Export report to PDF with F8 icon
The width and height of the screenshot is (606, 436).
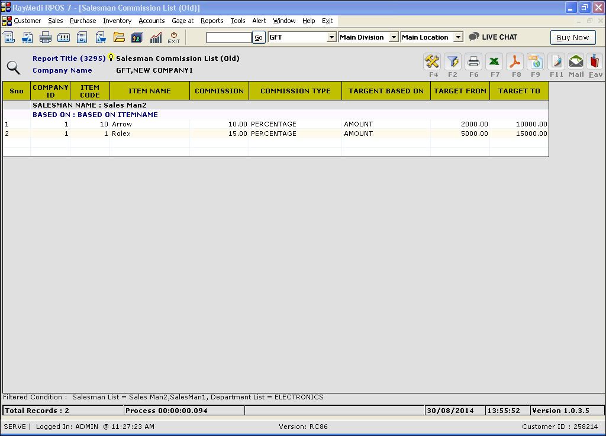tap(515, 61)
